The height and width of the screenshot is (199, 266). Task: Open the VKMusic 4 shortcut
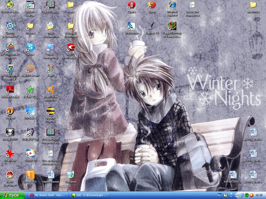[30, 113]
